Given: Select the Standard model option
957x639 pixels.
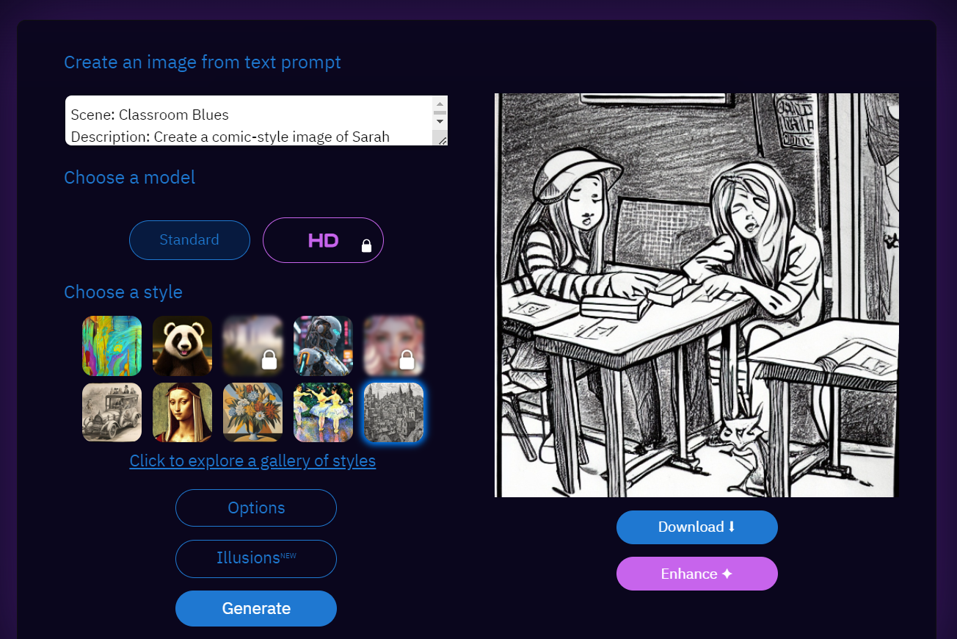Looking at the screenshot, I should coord(189,240).
